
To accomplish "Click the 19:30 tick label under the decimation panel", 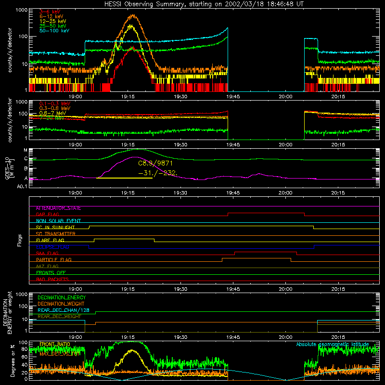I will tap(180, 337).
